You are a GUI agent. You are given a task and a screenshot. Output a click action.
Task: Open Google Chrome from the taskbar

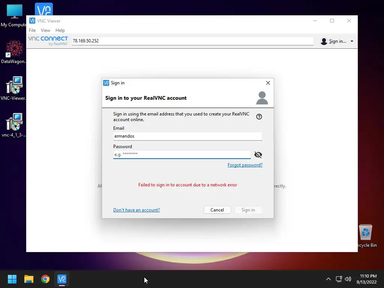pyautogui.click(x=45, y=279)
